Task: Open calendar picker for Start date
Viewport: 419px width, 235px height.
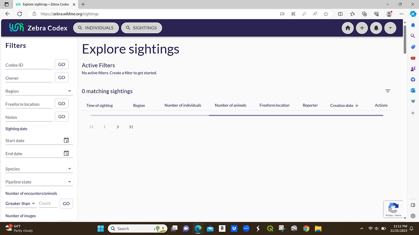Action: coord(66,140)
